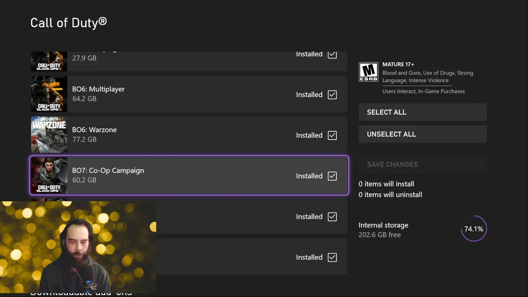Screen dimensions: 528x297
Task: Uncheck the BO6: Multiplayer installed checkbox
Action: click(x=332, y=94)
